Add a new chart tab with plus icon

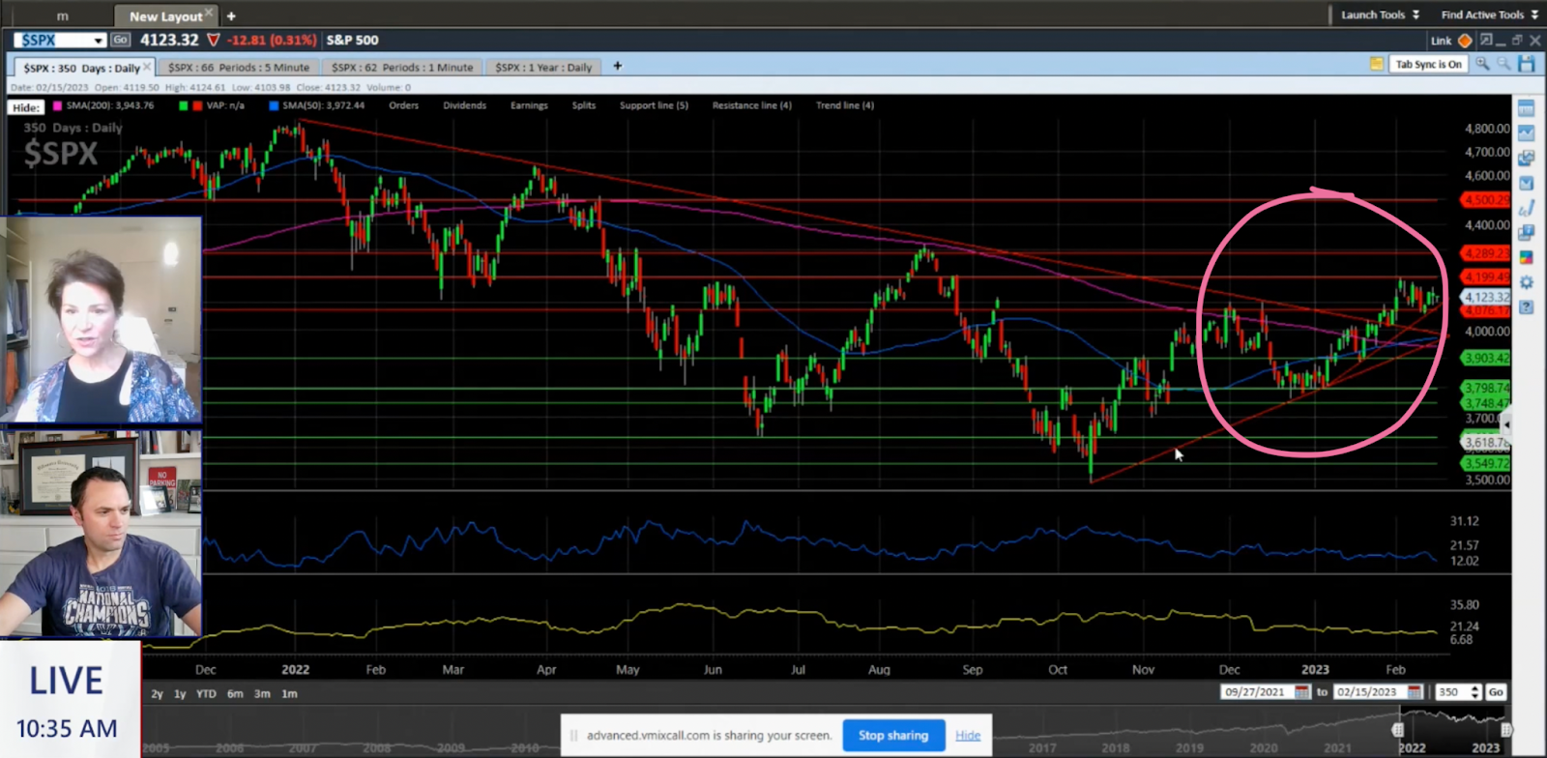pos(618,66)
